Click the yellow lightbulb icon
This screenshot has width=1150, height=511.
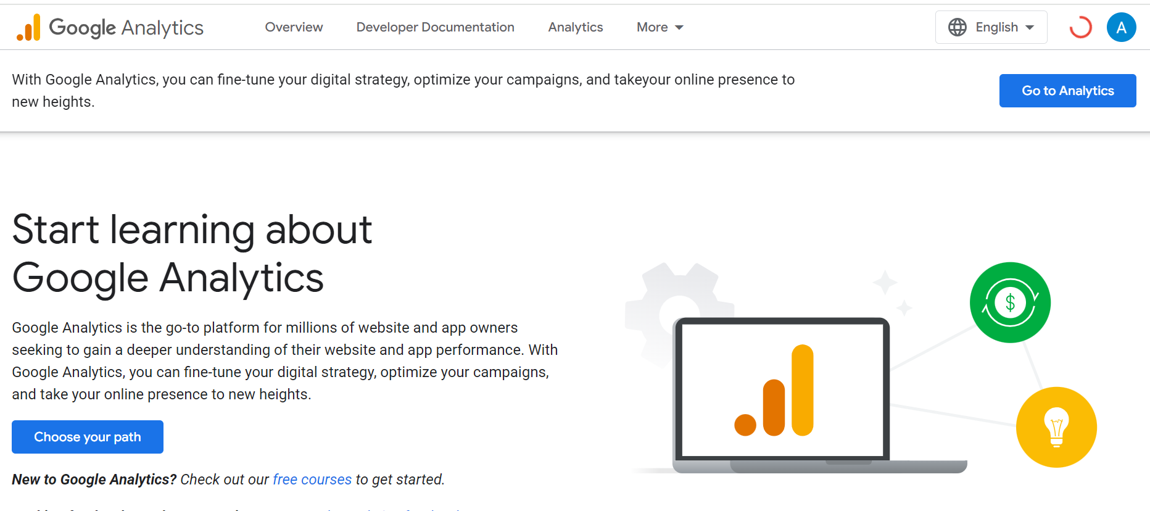pyautogui.click(x=1056, y=427)
